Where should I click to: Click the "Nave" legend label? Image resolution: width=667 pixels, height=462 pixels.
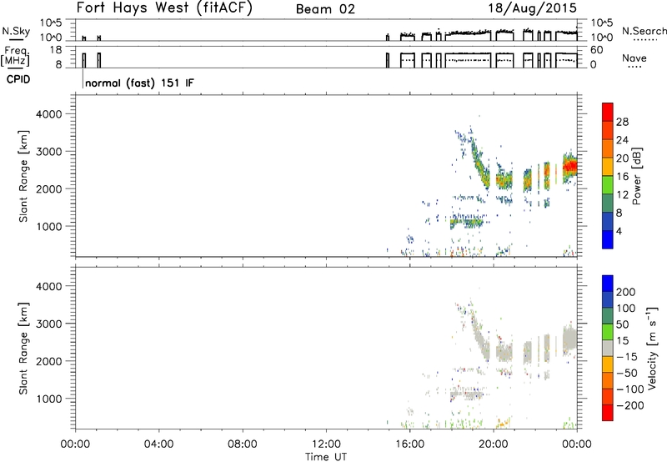[x=634, y=58]
